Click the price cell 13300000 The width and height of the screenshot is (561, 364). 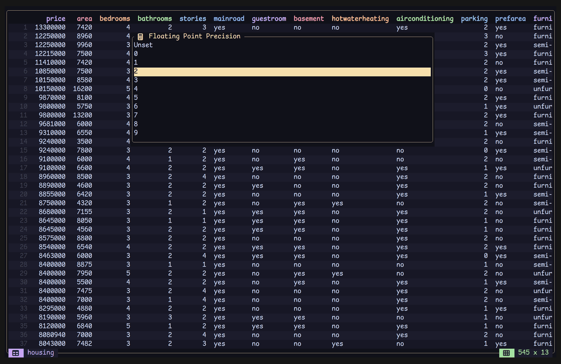point(50,28)
